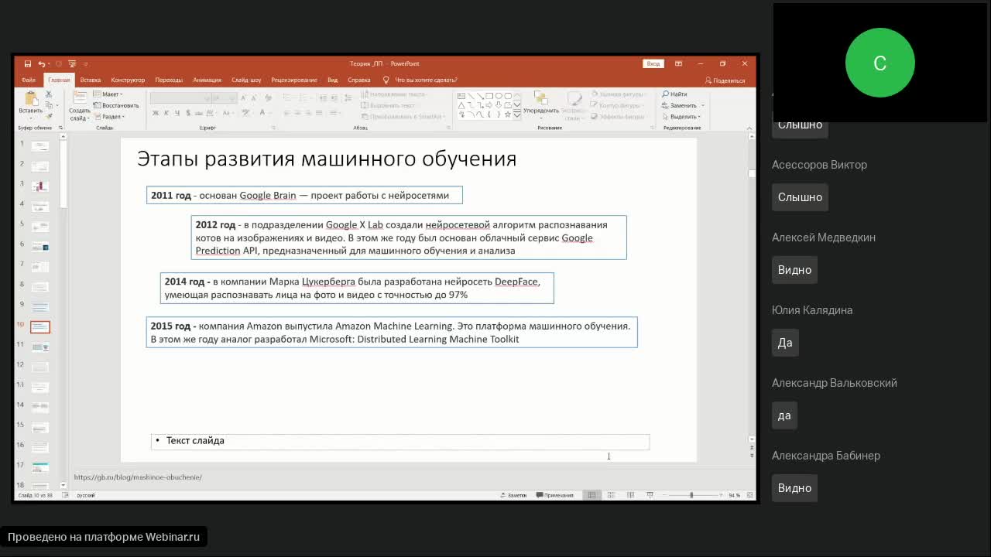The width and height of the screenshot is (991, 557).
Task: Click the gb.ru blog link in notes
Action: tap(138, 477)
